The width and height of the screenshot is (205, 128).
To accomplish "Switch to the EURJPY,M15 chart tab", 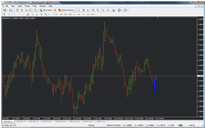I will pos(88,121).
